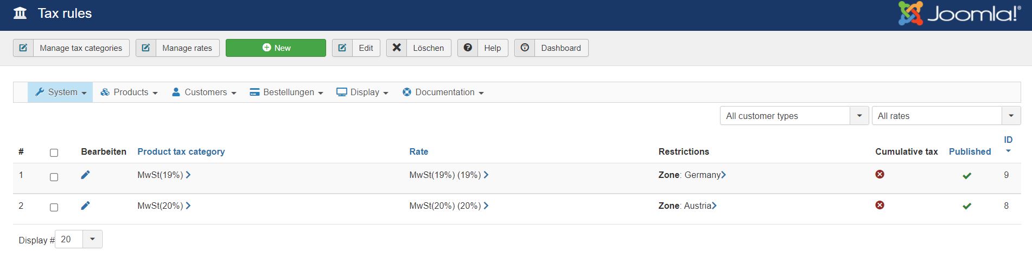Select the checkbox for row 1

click(x=54, y=177)
